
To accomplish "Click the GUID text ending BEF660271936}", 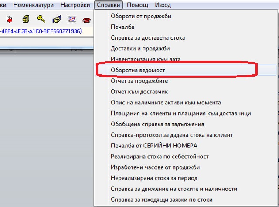I will [41, 31].
